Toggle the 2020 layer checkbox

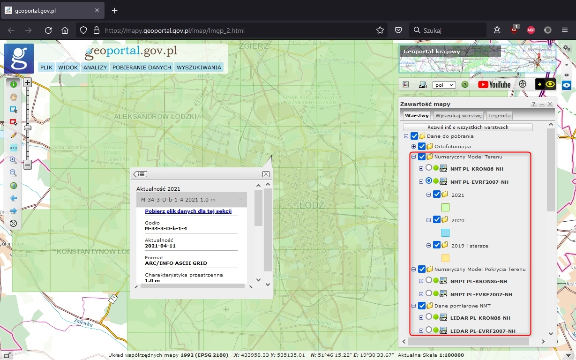pos(437,219)
